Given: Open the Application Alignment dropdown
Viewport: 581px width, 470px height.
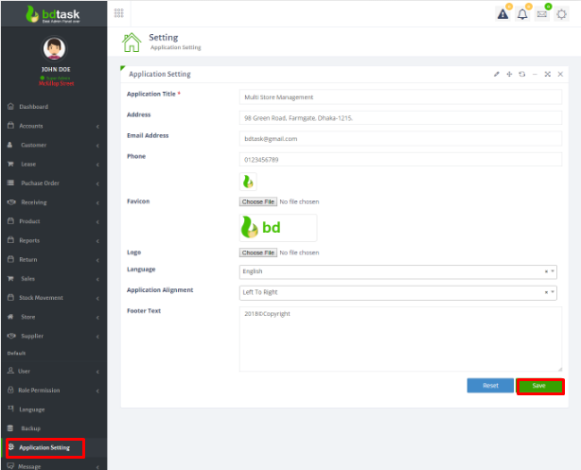Looking at the screenshot, I should (398, 292).
